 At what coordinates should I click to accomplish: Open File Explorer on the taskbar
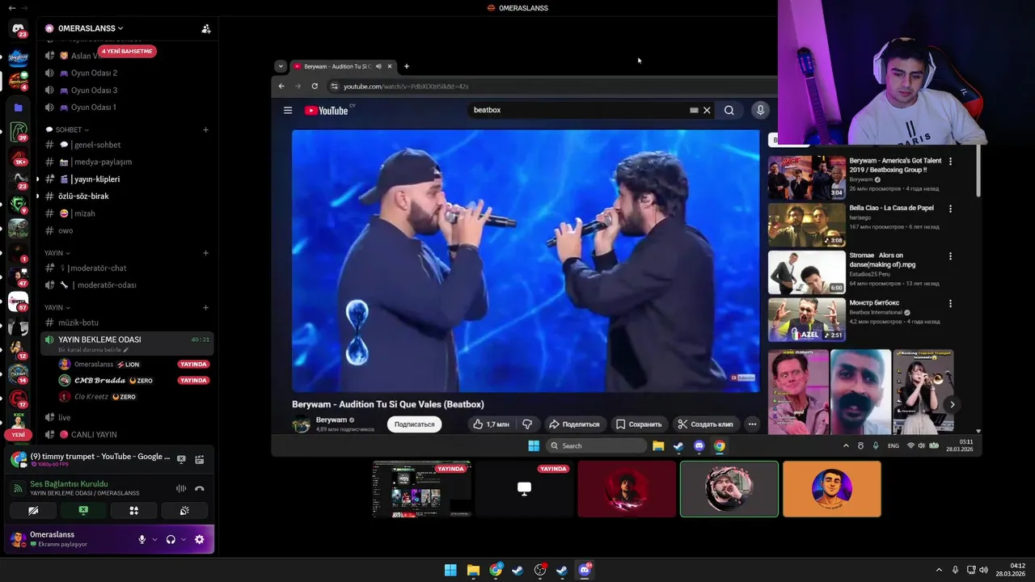click(x=473, y=570)
